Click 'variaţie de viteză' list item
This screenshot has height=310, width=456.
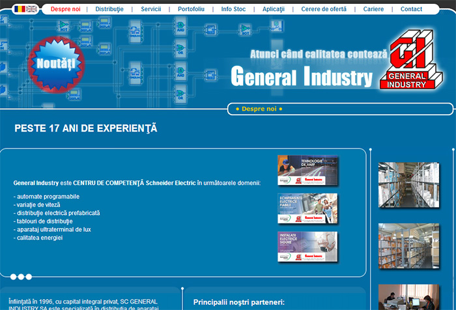(x=37, y=204)
